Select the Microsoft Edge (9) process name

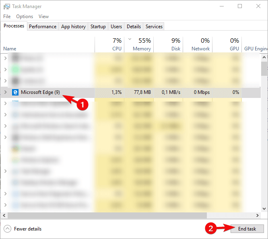click(x=40, y=92)
